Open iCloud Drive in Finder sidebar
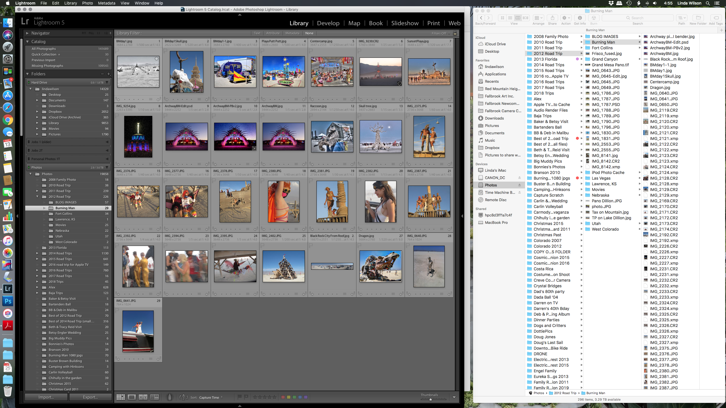The height and width of the screenshot is (408, 726). click(x=495, y=44)
